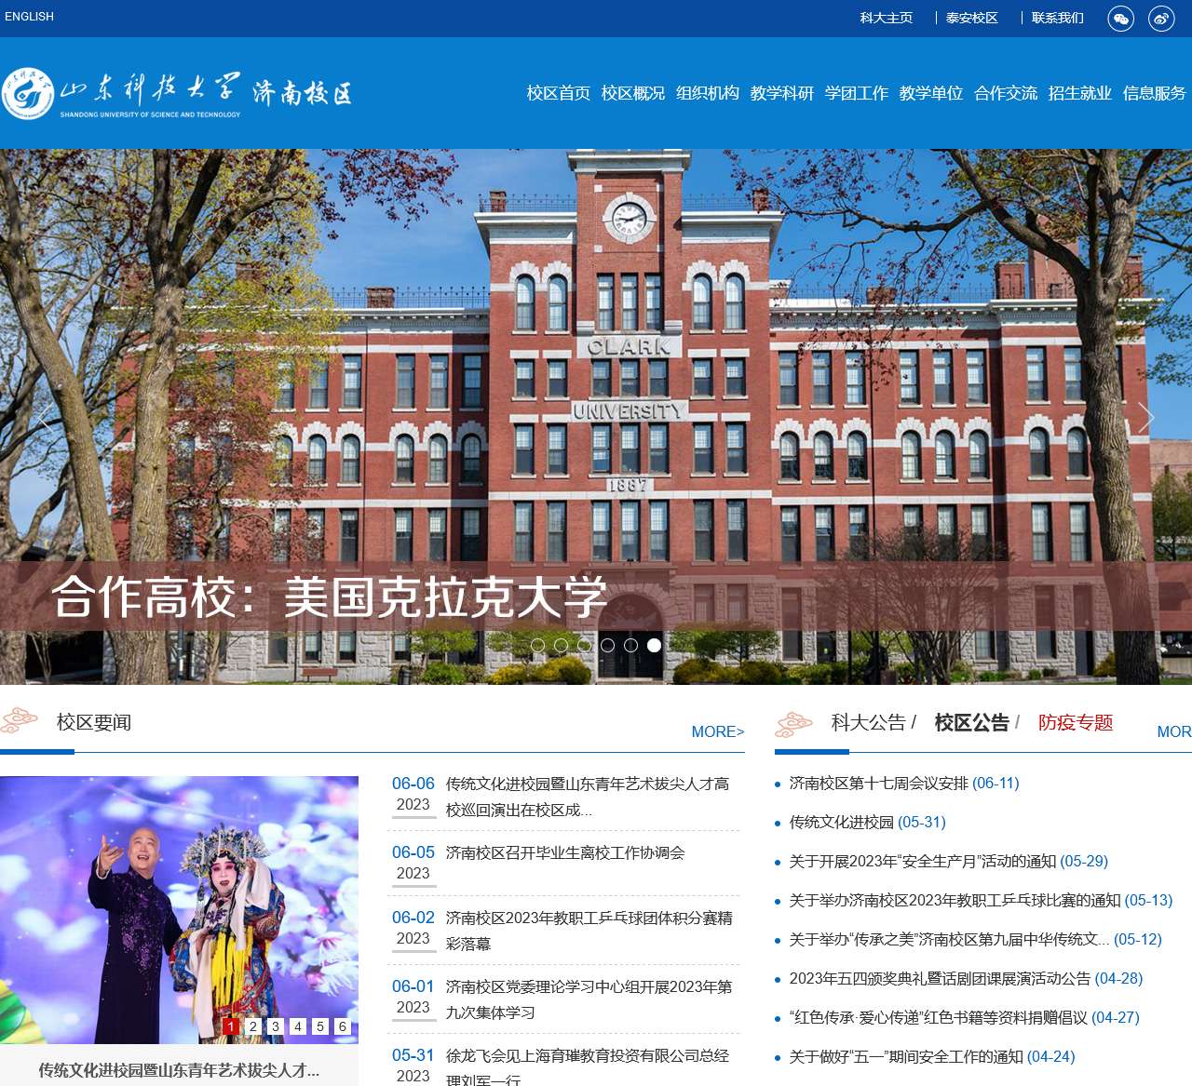This screenshot has width=1192, height=1086.
Task: Open 科大主页 link
Action: click(887, 18)
